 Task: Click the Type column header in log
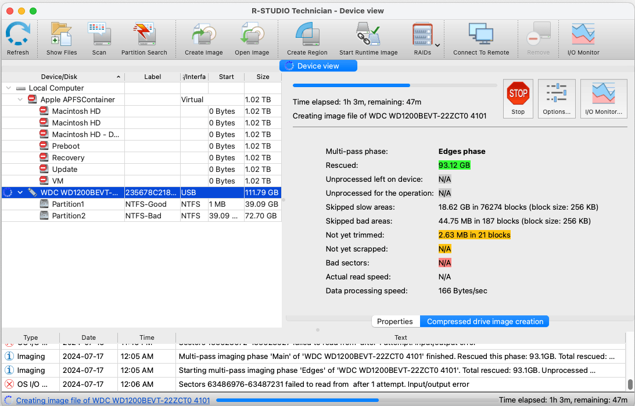(x=31, y=337)
